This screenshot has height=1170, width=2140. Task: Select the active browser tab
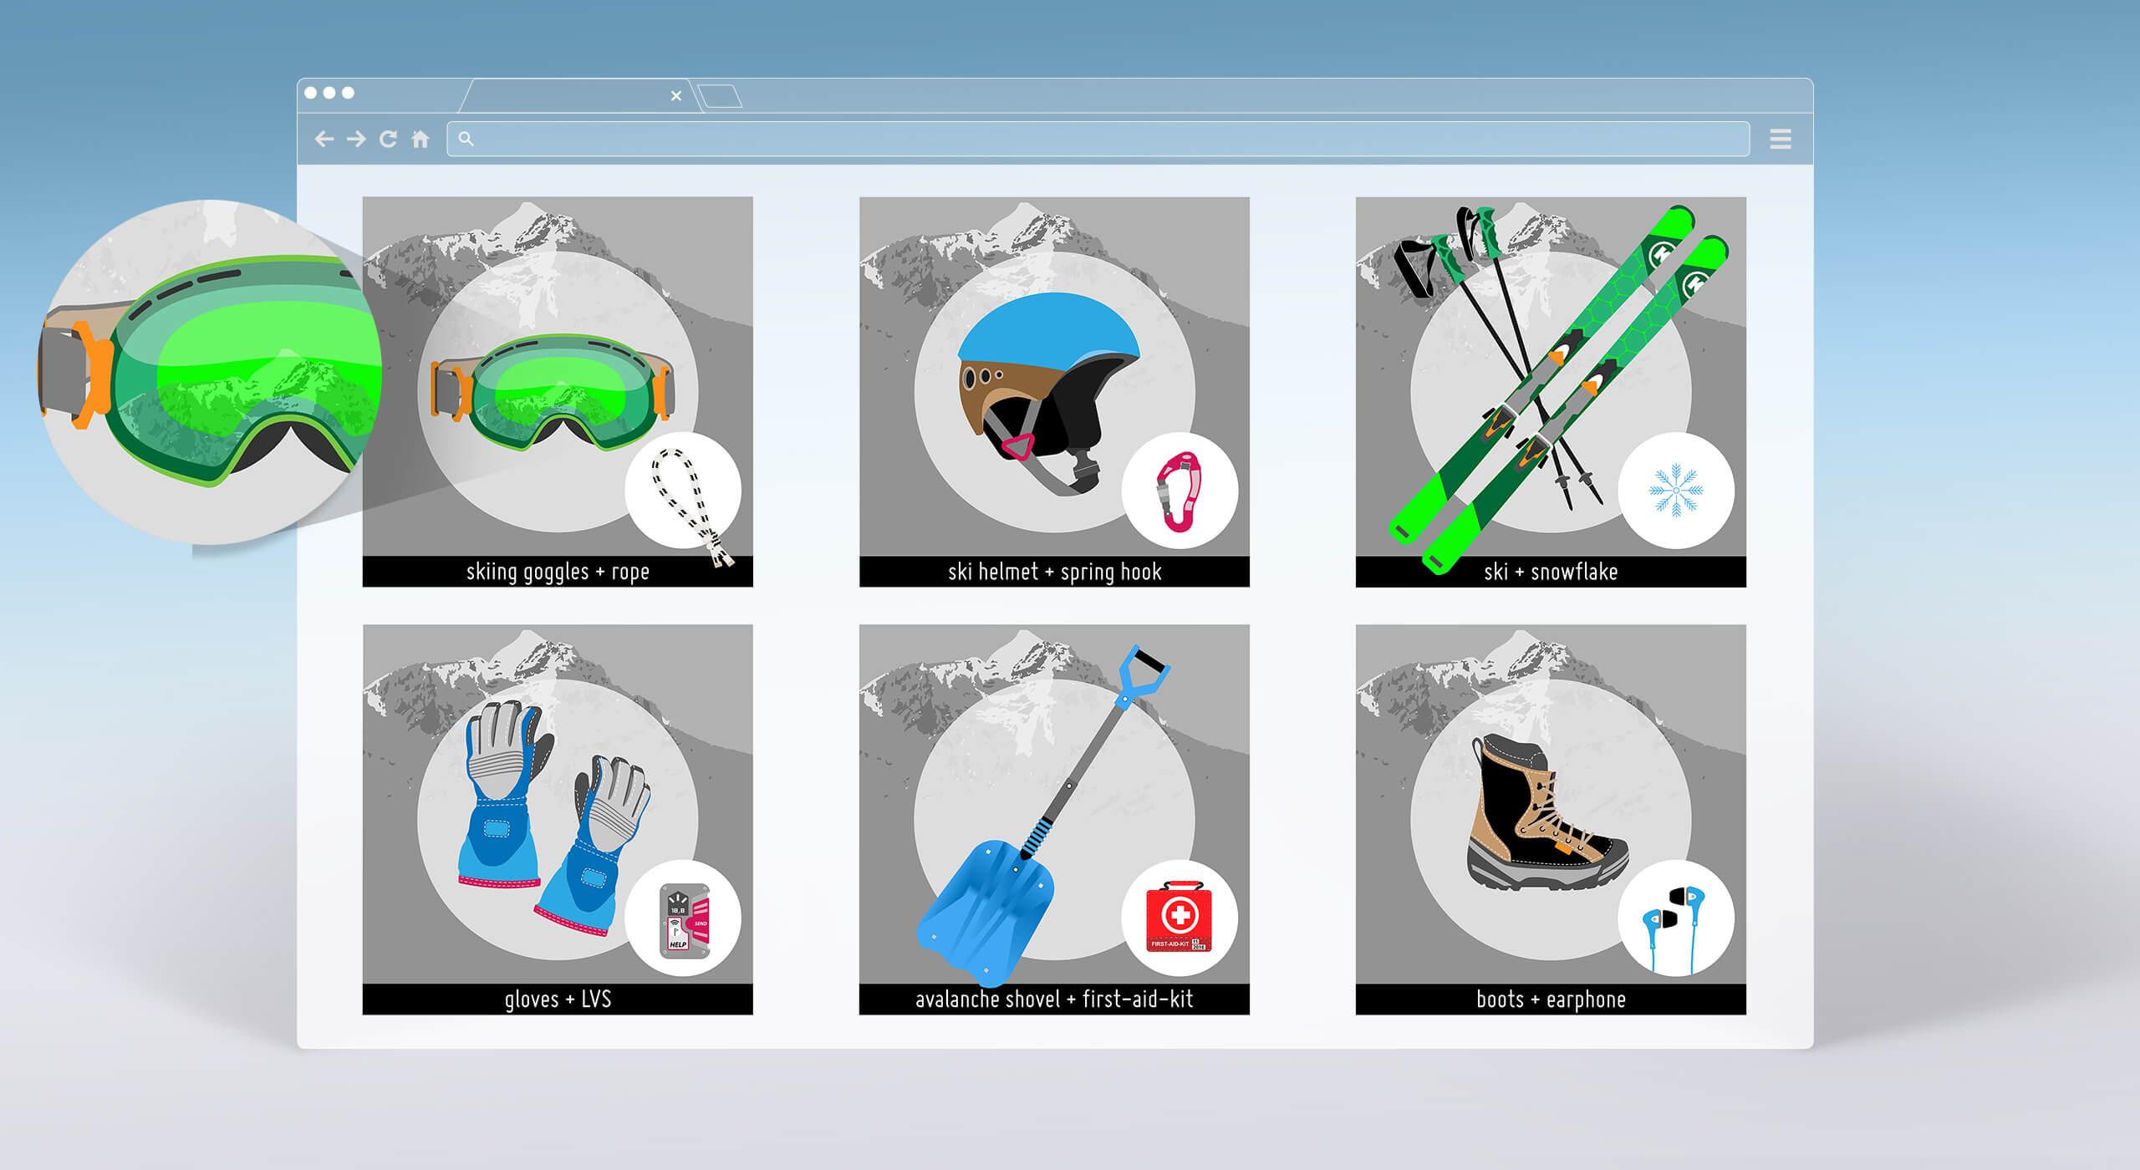click(568, 96)
